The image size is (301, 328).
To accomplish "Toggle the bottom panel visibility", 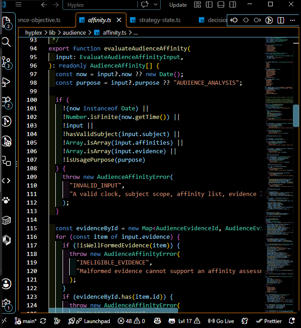I will tap(221, 5).
